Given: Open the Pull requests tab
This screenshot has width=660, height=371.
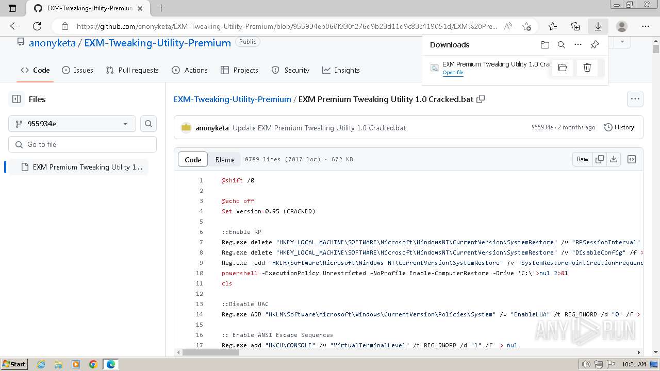Looking at the screenshot, I should click(x=132, y=70).
